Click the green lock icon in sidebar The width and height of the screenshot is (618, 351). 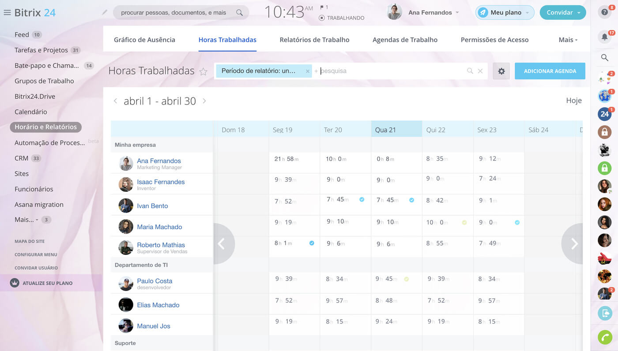[604, 168]
